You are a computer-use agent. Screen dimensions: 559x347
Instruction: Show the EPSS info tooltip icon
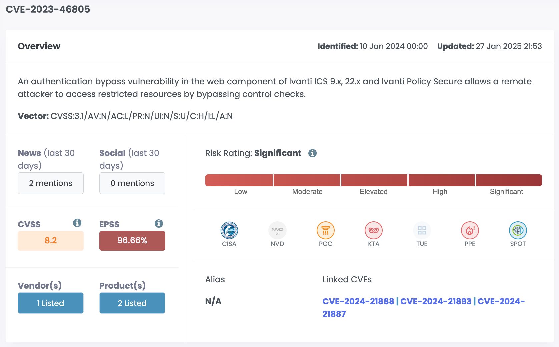coord(159,223)
